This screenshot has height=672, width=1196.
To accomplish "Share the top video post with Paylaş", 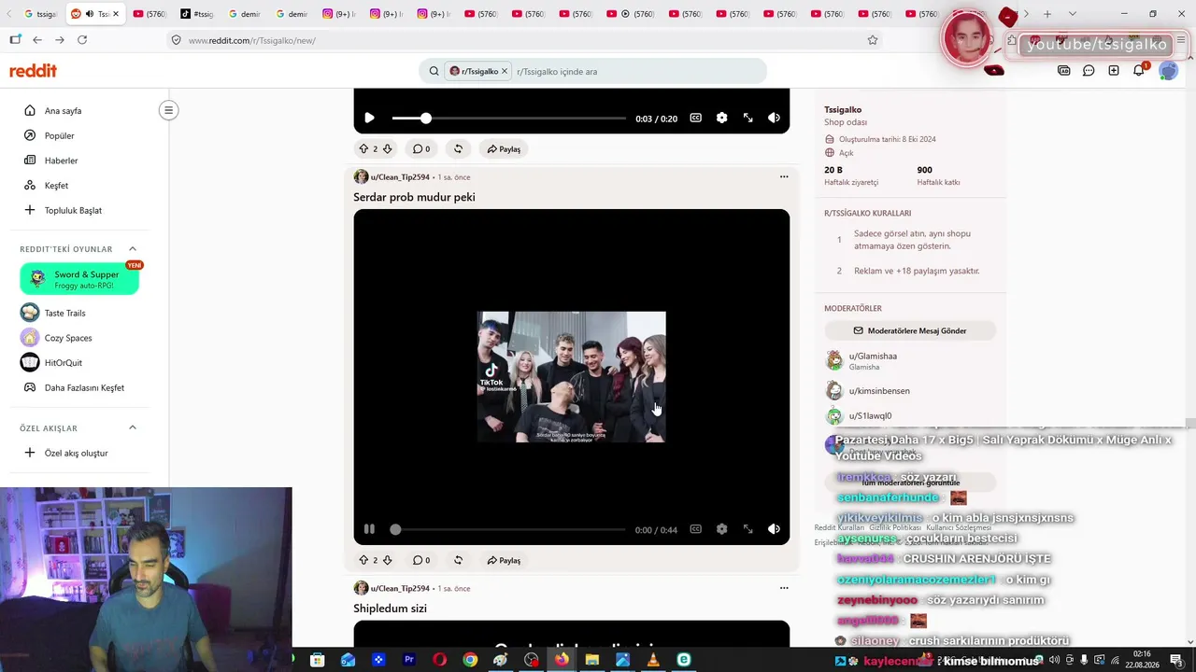I will pyautogui.click(x=504, y=148).
